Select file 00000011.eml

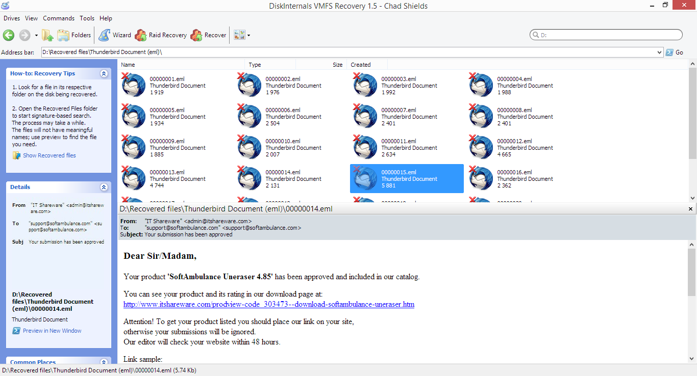click(x=408, y=148)
